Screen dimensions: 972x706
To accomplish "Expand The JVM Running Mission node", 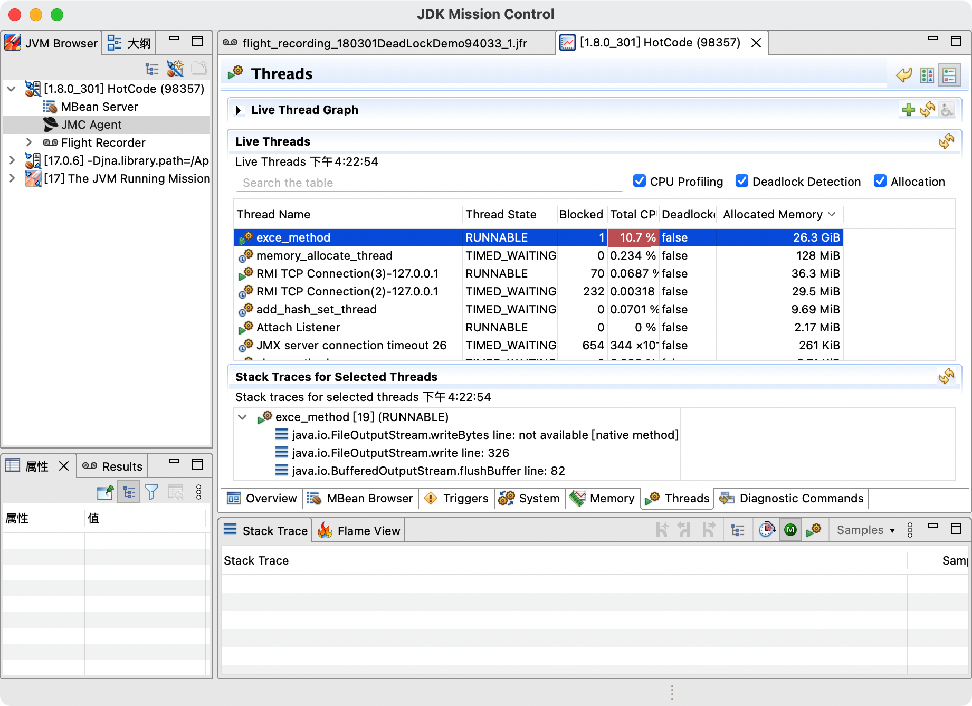I will click(12, 178).
